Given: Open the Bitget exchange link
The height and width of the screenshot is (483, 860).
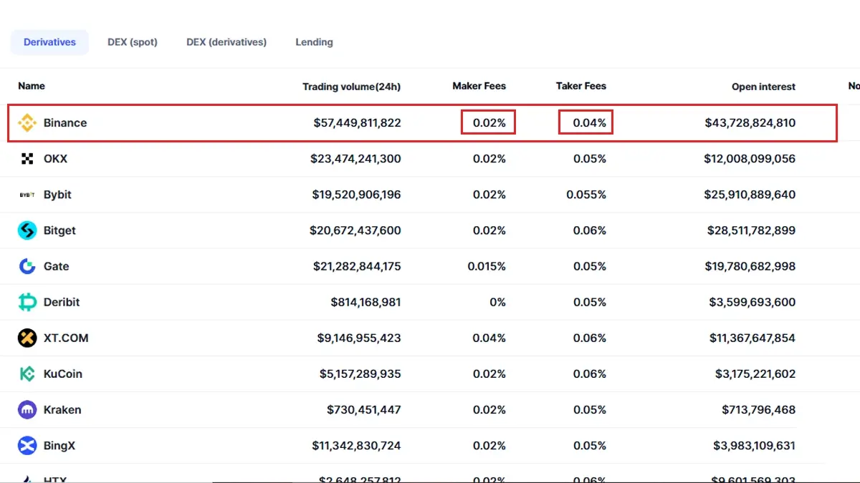Looking at the screenshot, I should (x=59, y=230).
